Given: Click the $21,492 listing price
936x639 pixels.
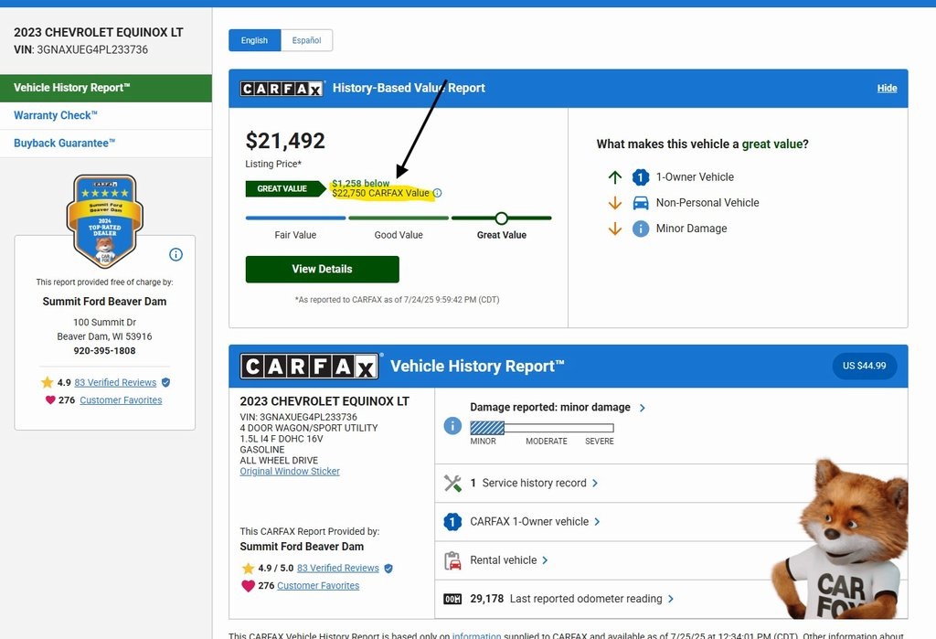Looking at the screenshot, I should (285, 141).
